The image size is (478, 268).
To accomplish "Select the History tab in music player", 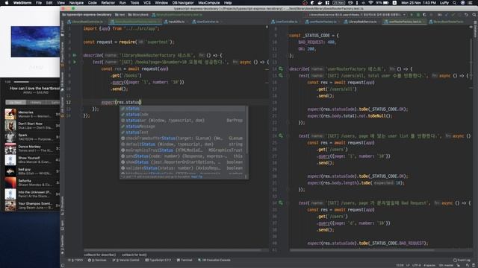I will coord(36,103).
